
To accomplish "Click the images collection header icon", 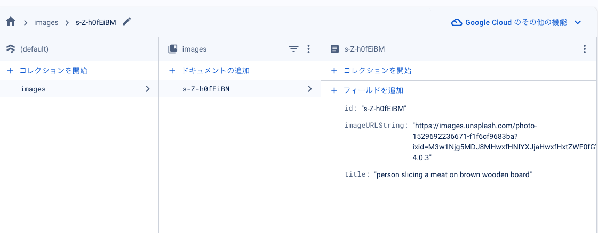I will 172,49.
